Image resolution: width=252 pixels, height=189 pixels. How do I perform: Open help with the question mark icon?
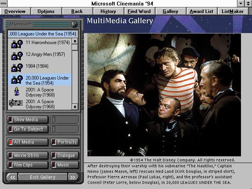point(74,24)
